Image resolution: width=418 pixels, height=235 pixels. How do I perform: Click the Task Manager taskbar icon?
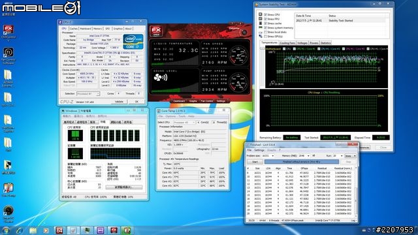click(x=87, y=230)
